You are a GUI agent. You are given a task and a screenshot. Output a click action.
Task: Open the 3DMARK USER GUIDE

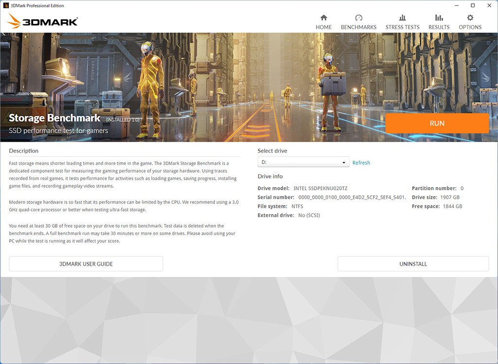tap(86, 264)
